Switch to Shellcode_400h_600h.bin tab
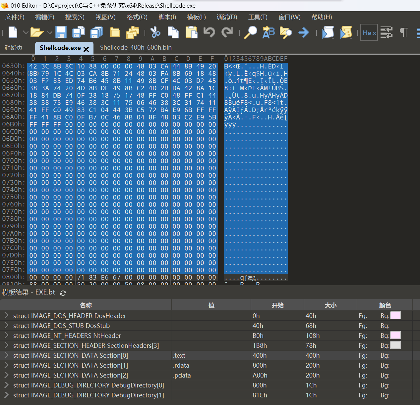 click(136, 48)
